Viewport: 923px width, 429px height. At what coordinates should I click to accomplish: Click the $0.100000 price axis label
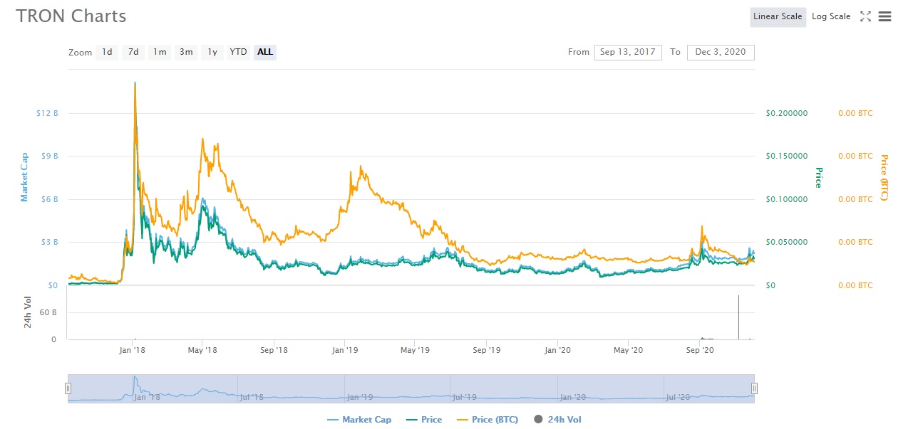point(787,199)
